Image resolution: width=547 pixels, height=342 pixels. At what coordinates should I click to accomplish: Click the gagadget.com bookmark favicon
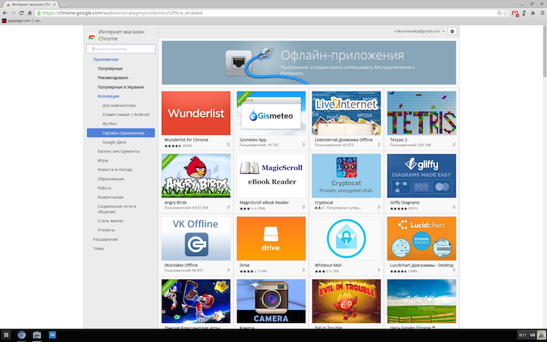coord(4,21)
